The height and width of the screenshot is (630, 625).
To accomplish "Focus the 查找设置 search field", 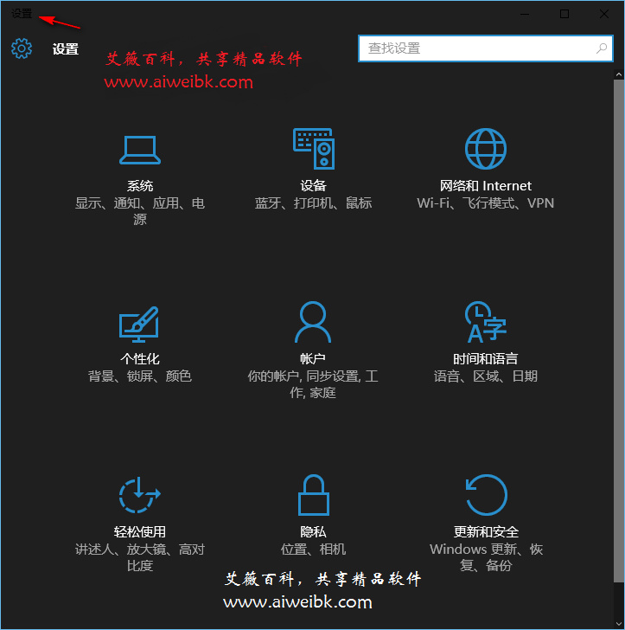I will pyautogui.click(x=485, y=48).
